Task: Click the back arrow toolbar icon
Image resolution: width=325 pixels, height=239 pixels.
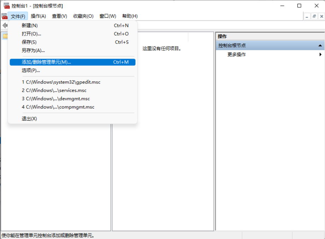Action: click(x=5, y=25)
